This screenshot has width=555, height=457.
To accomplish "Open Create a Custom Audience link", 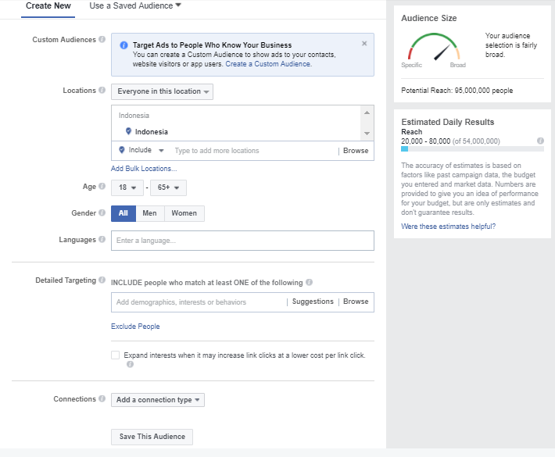I will [269, 64].
